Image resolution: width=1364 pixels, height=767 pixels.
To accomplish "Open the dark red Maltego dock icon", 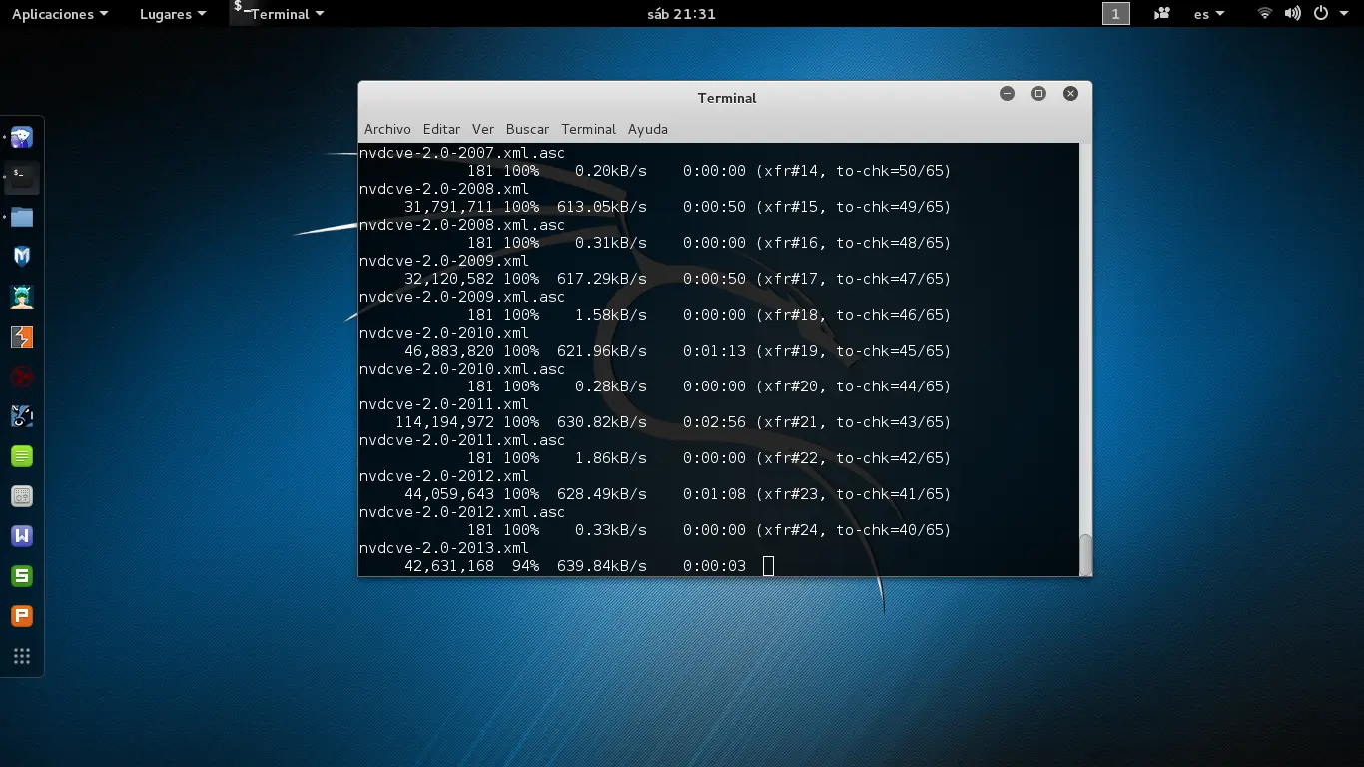I will (22, 377).
